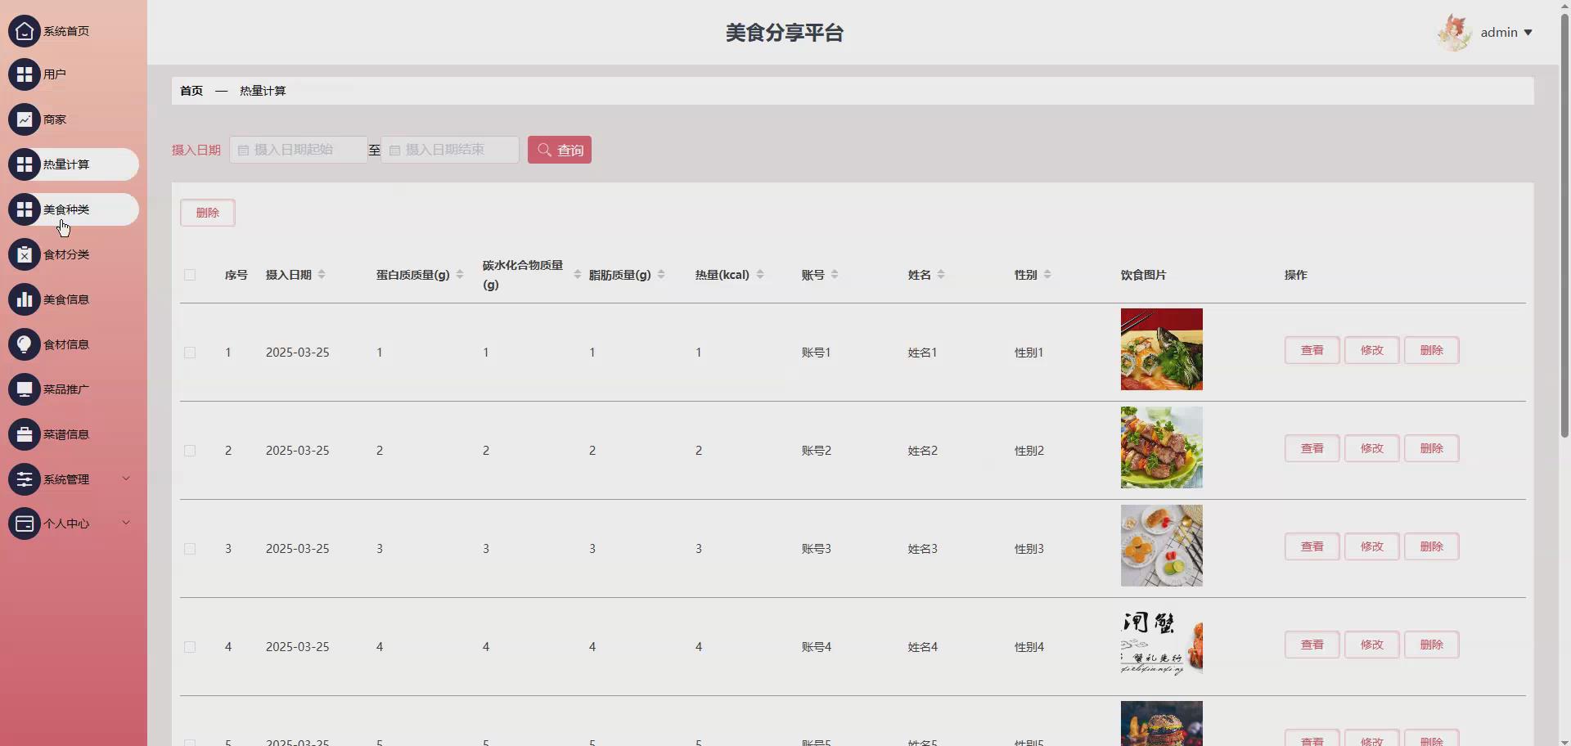Click the 性别2 cell

[x=1029, y=451]
